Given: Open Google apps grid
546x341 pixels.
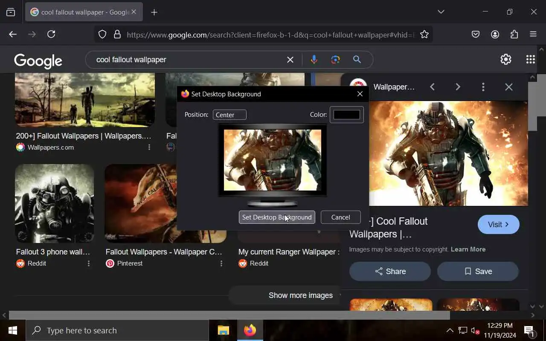Looking at the screenshot, I should point(531,59).
